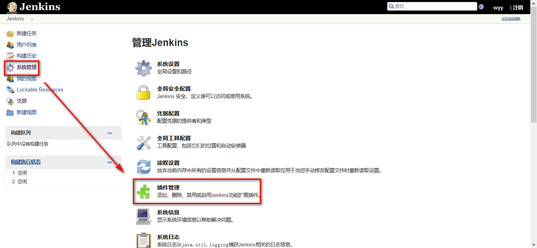
Task: Click the 全局工具配置 wrench icon
Action: pyautogui.click(x=143, y=142)
